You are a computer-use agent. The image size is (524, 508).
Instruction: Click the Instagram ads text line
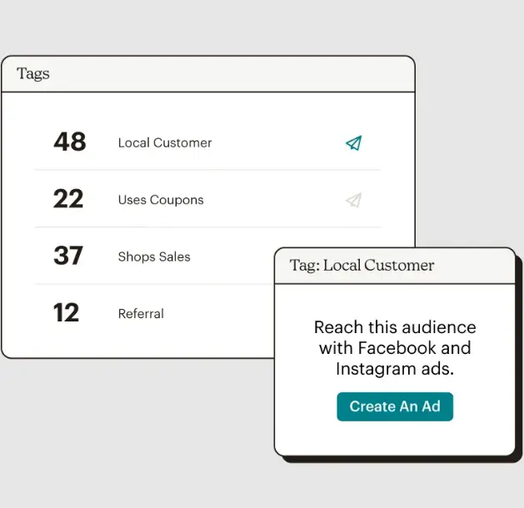(395, 369)
